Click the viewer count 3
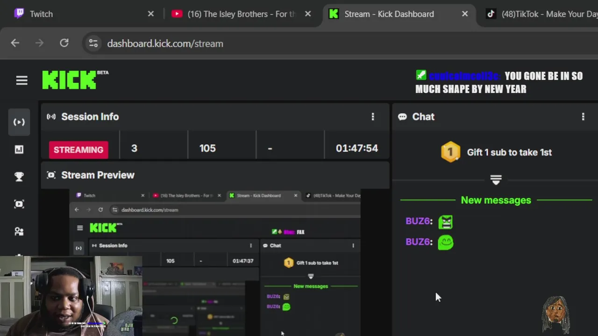 pos(134,148)
